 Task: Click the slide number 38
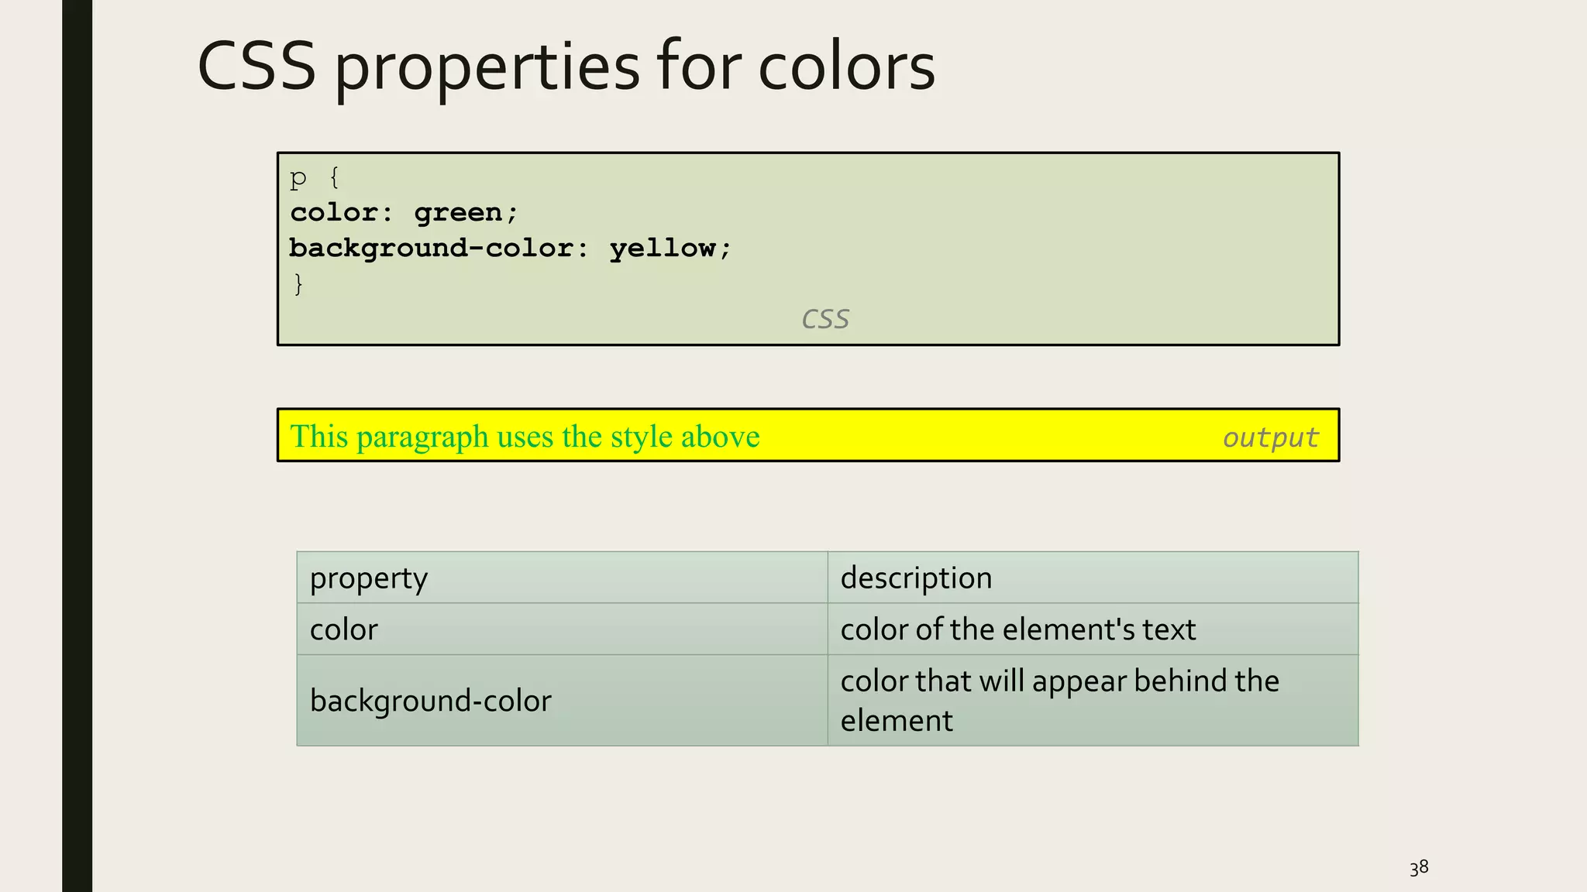1418,868
